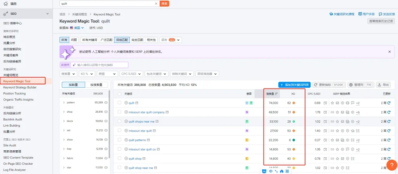The height and width of the screenshot is (174, 398).
Task: Open SERP snapshot icon after missouri star quilt company
Action: pos(167,112)
